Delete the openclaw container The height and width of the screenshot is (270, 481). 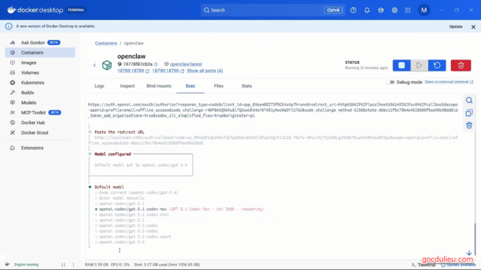tap(461, 65)
